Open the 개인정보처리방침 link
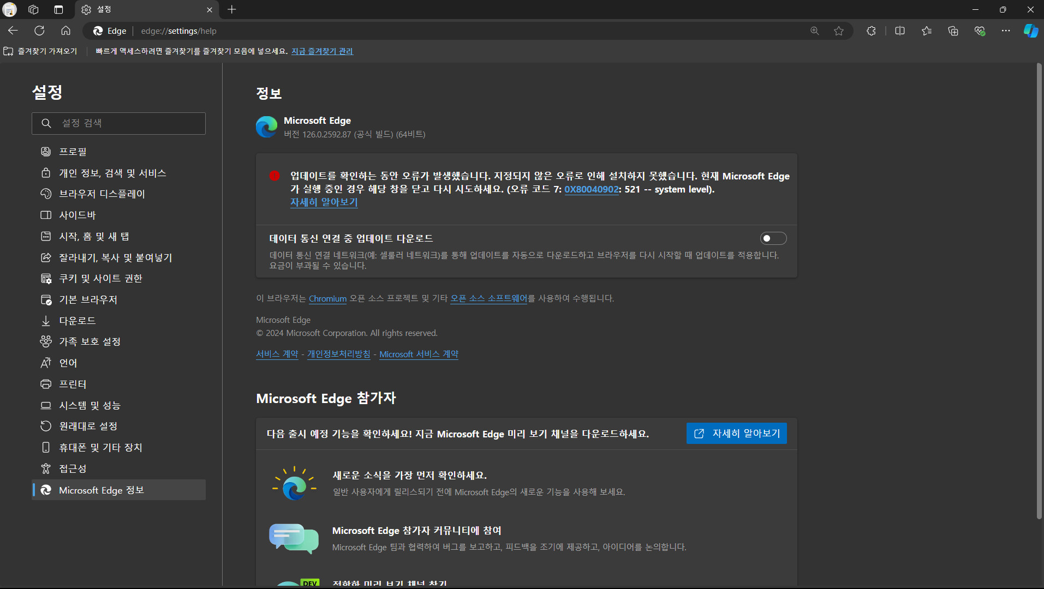This screenshot has height=589, width=1044. point(338,354)
